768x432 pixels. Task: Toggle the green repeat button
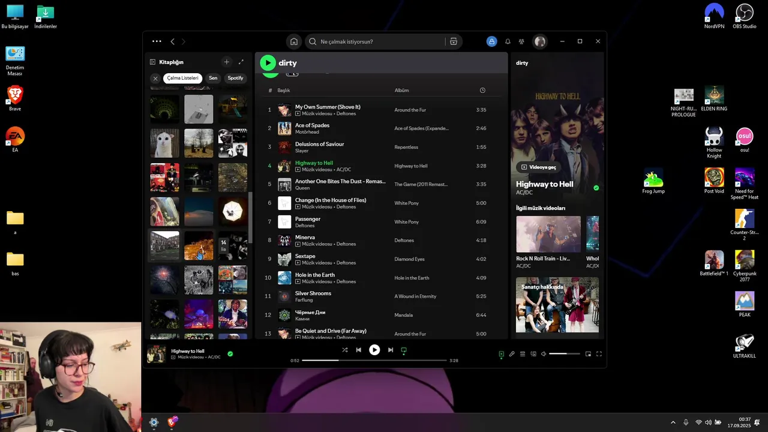(x=404, y=350)
